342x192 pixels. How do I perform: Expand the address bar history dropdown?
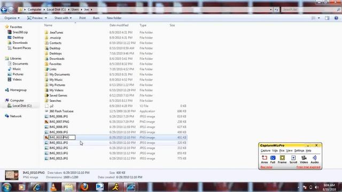pyautogui.click(x=271, y=10)
